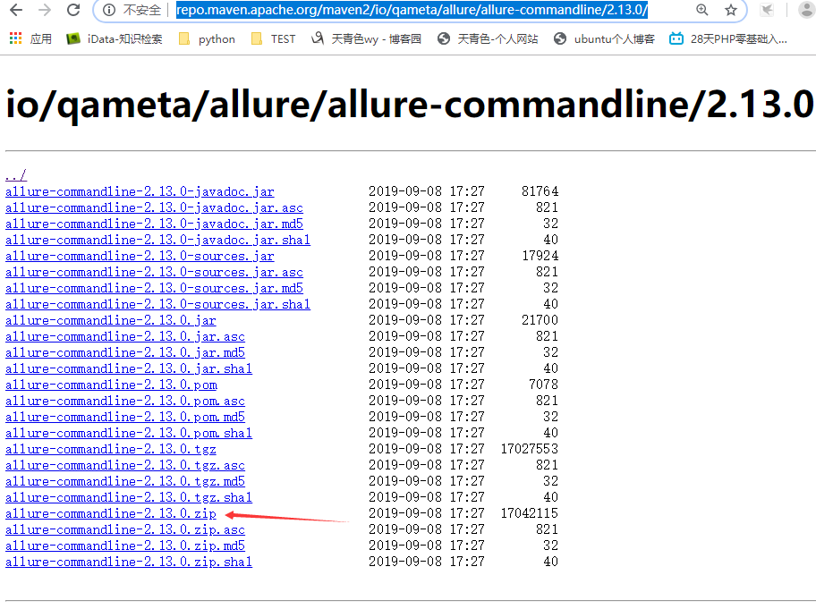816x609 pixels.
Task: Click the file size 81764
Action: click(540, 191)
